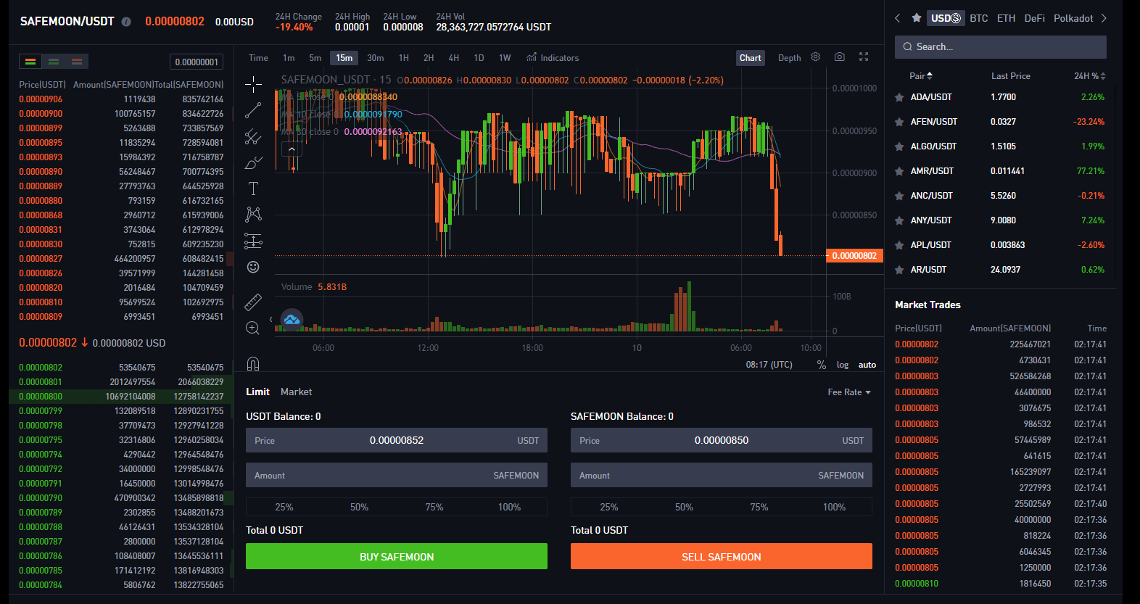Click the info icon beside SAFEMOON/USDT
1140x604 pixels.
tap(126, 22)
